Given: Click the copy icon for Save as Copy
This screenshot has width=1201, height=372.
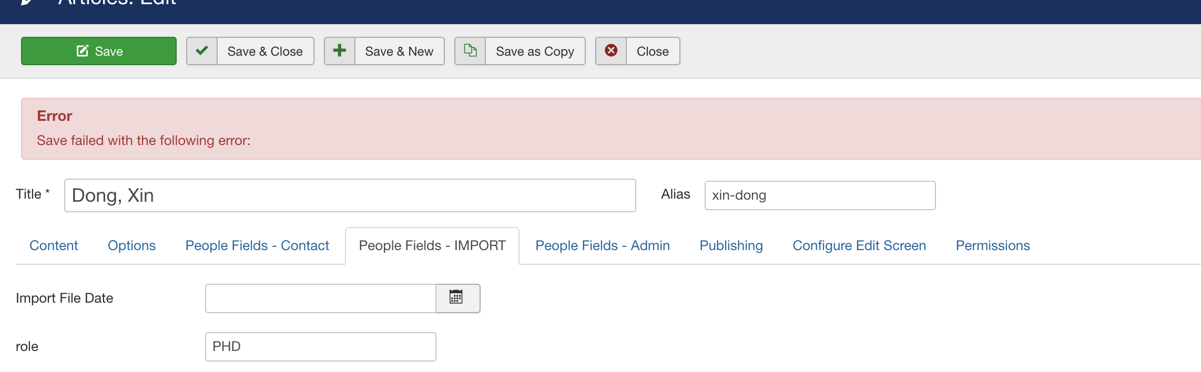Looking at the screenshot, I should pyautogui.click(x=470, y=51).
